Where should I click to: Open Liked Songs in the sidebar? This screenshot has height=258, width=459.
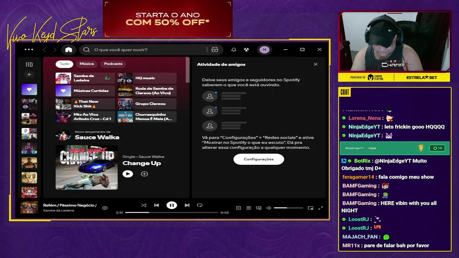tap(29, 90)
